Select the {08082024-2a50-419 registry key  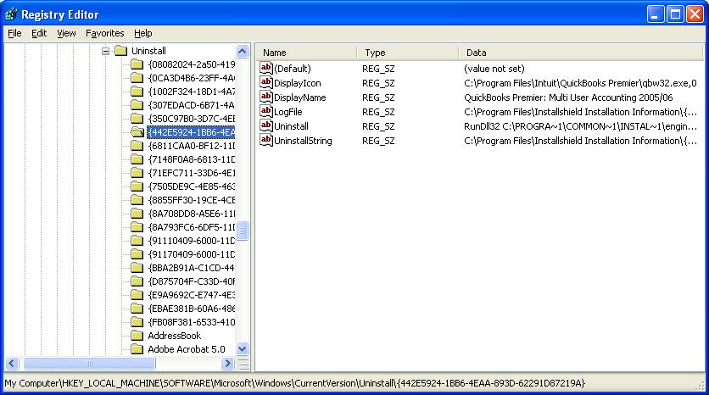point(191,64)
